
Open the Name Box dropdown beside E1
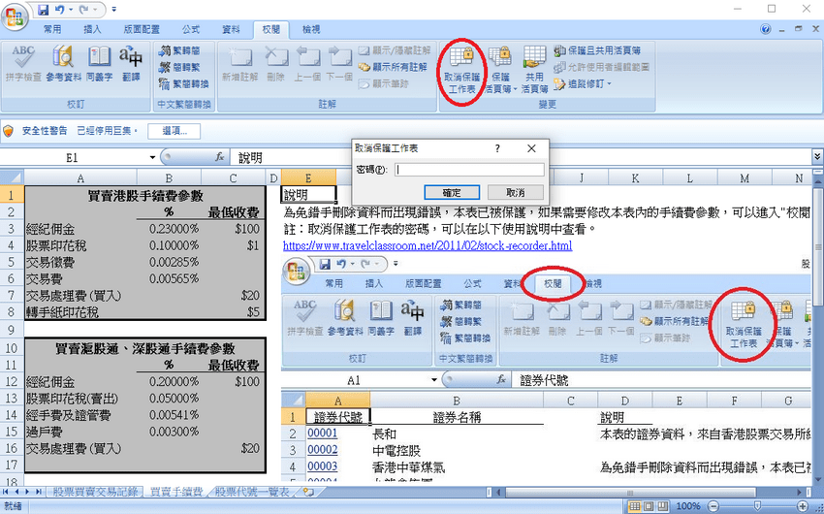pyautogui.click(x=152, y=157)
